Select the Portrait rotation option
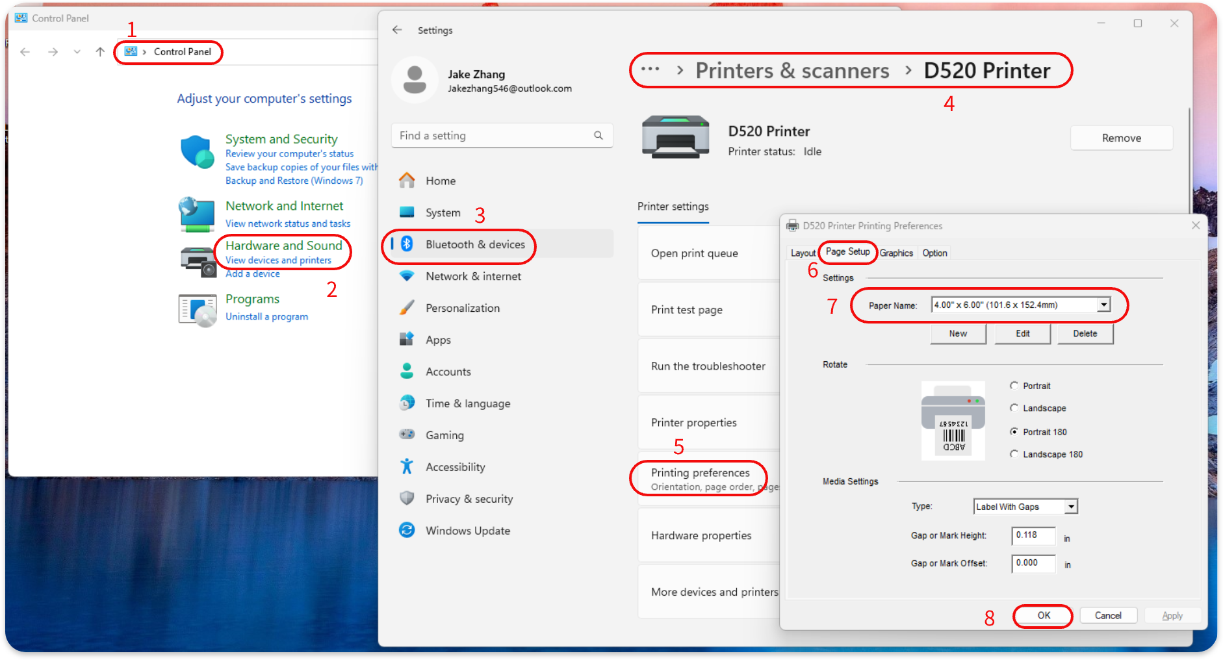The height and width of the screenshot is (660, 1223). 1014,386
